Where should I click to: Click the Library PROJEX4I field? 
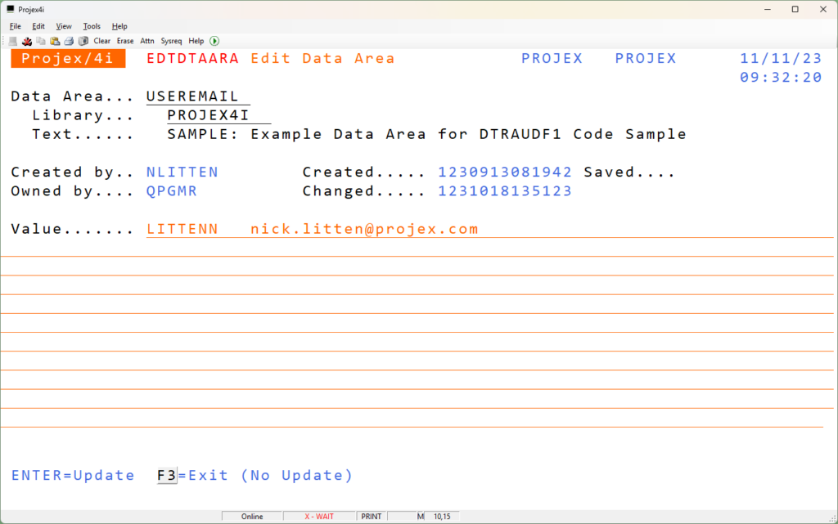pyautogui.click(x=219, y=115)
